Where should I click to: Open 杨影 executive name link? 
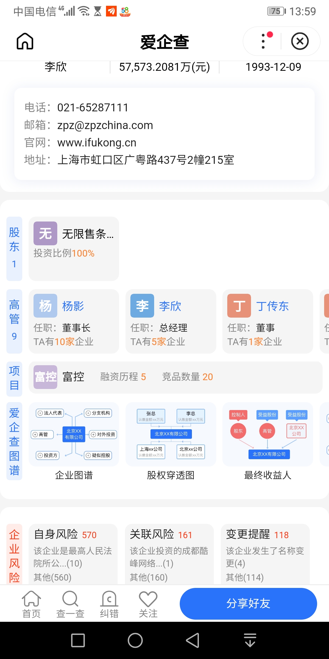click(73, 306)
